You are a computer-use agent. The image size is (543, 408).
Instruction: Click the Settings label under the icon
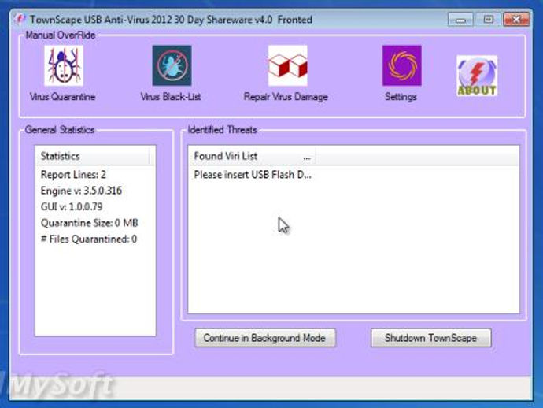click(x=401, y=97)
